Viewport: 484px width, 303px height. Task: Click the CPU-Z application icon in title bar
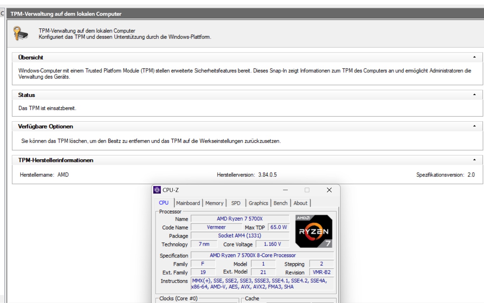coord(157,190)
